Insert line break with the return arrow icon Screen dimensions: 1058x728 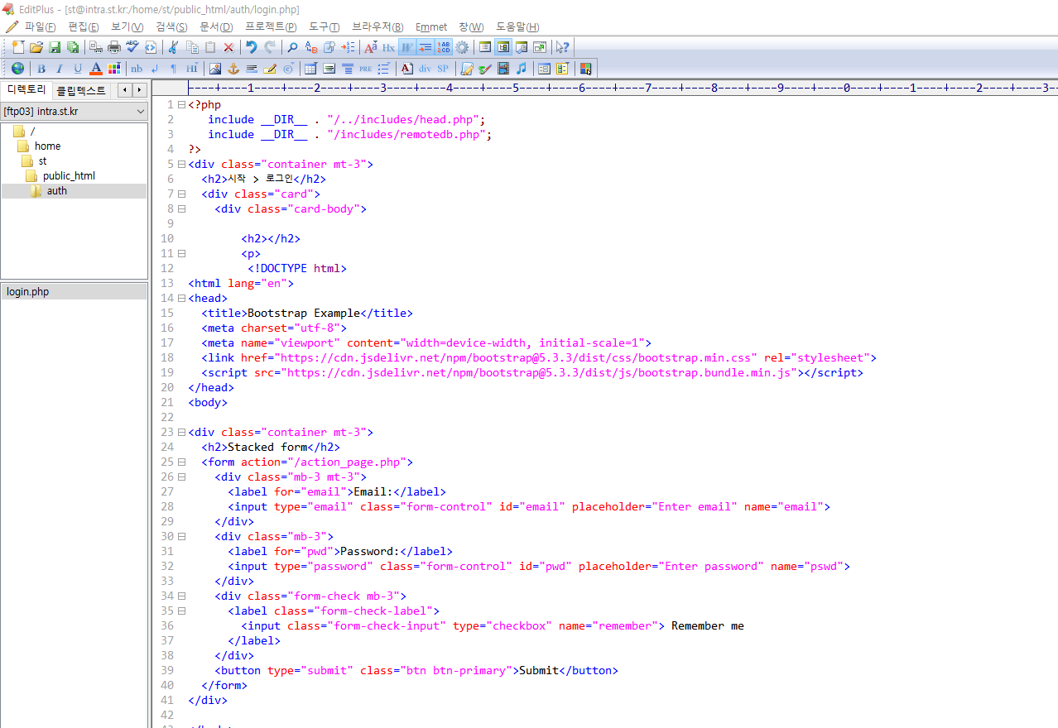click(x=155, y=68)
